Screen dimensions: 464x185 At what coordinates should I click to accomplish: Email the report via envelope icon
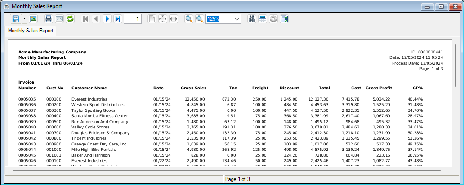coord(59,19)
